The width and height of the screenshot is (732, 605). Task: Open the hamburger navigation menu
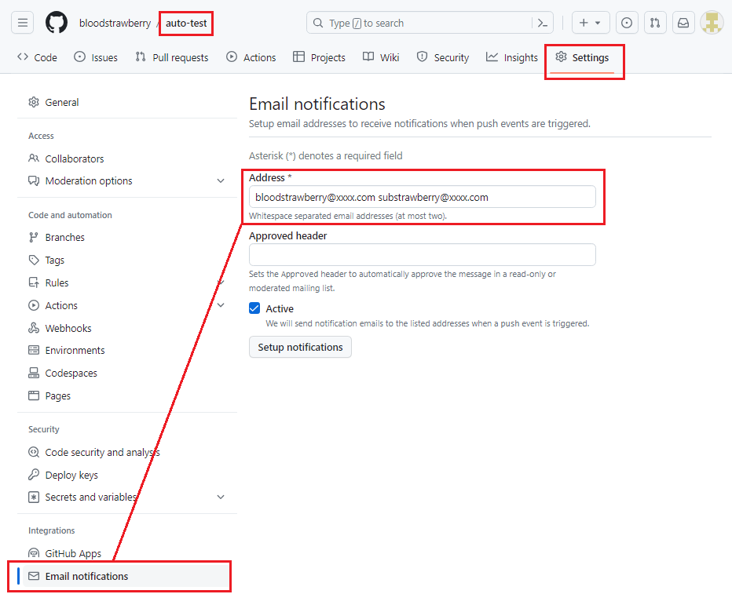pyautogui.click(x=23, y=23)
